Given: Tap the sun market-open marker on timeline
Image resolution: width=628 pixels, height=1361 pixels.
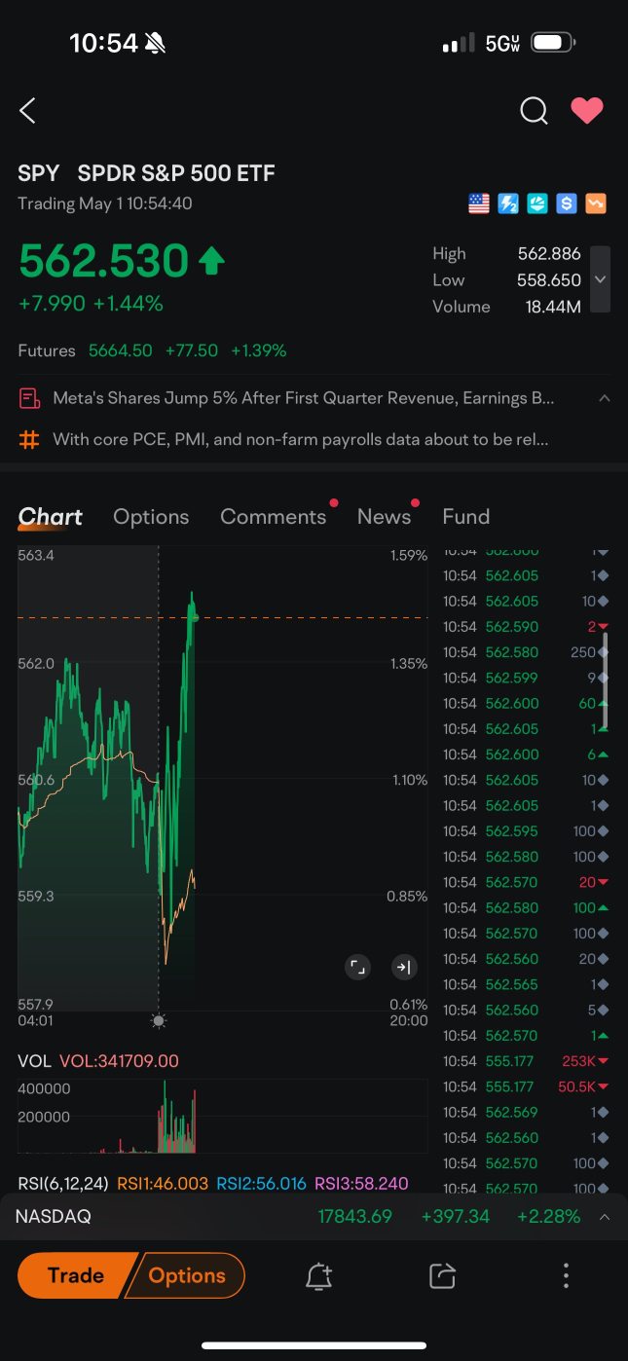Looking at the screenshot, I should (x=159, y=1020).
